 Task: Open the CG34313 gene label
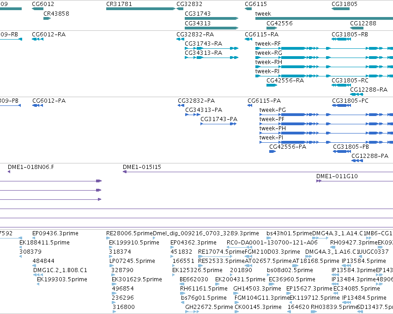click(x=198, y=23)
